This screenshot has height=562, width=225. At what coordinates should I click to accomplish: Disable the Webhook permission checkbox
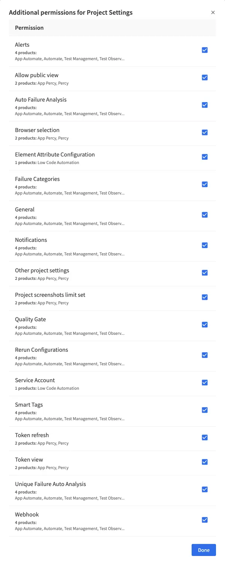point(205,519)
